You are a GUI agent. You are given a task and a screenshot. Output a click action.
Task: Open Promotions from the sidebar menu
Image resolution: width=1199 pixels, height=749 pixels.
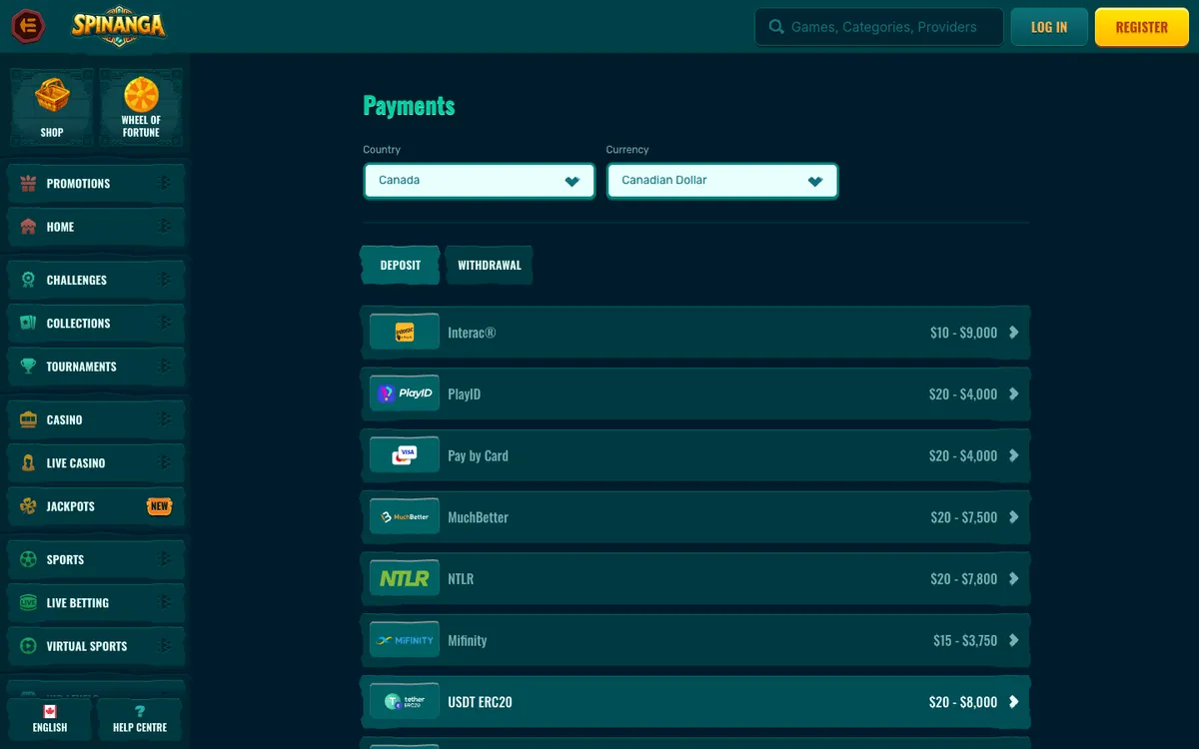point(96,184)
